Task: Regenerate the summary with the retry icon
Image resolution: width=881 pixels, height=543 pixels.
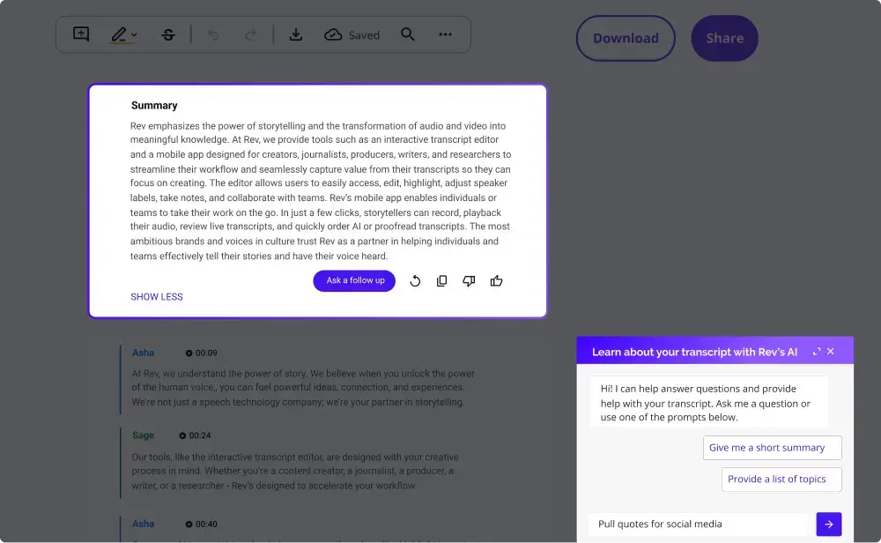Action: tap(415, 281)
